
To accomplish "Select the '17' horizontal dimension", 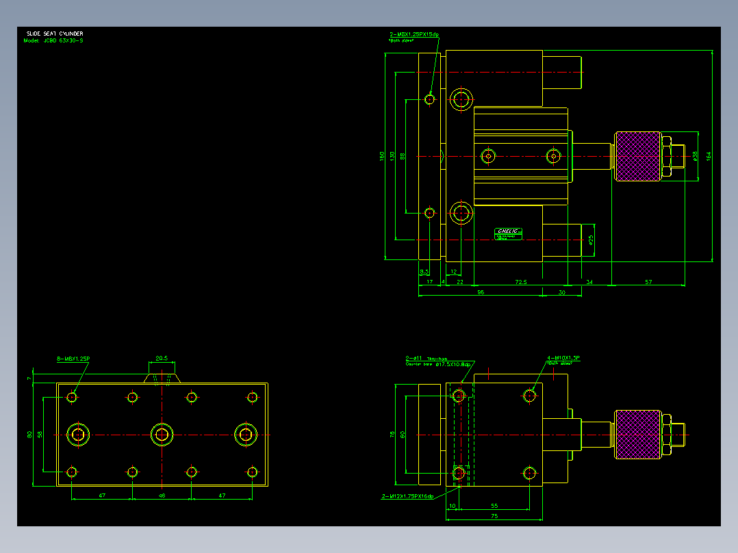I will click(x=430, y=282).
